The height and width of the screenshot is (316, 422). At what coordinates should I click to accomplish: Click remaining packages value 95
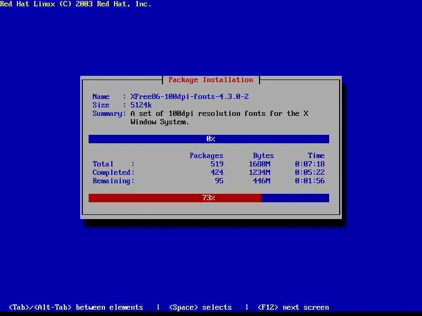tap(219, 181)
